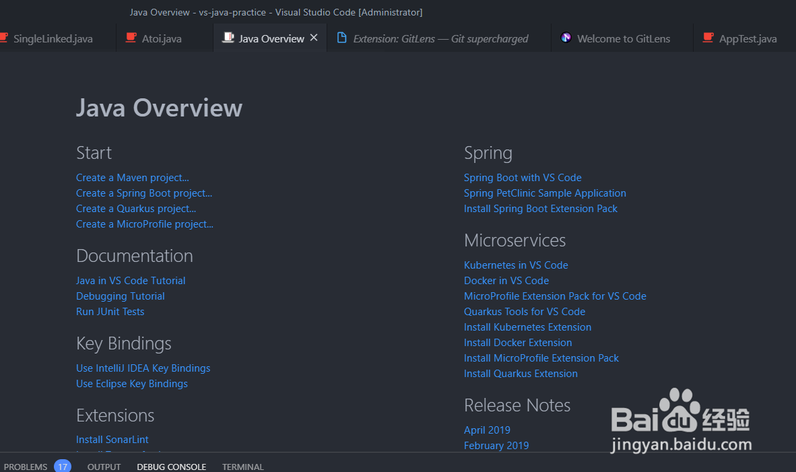Switch to the SingleLinked.java tab
This screenshot has height=472, width=796.
53,38
